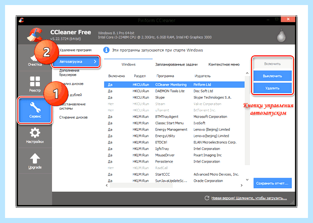Select the IgfxTray entry
The width and height of the screenshot is (313, 223).
tap(174, 148)
